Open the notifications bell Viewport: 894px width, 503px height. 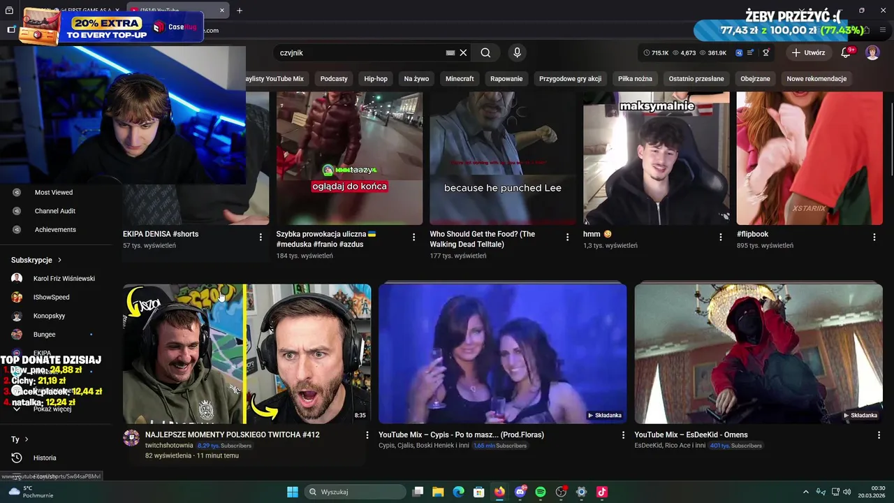coord(846,52)
